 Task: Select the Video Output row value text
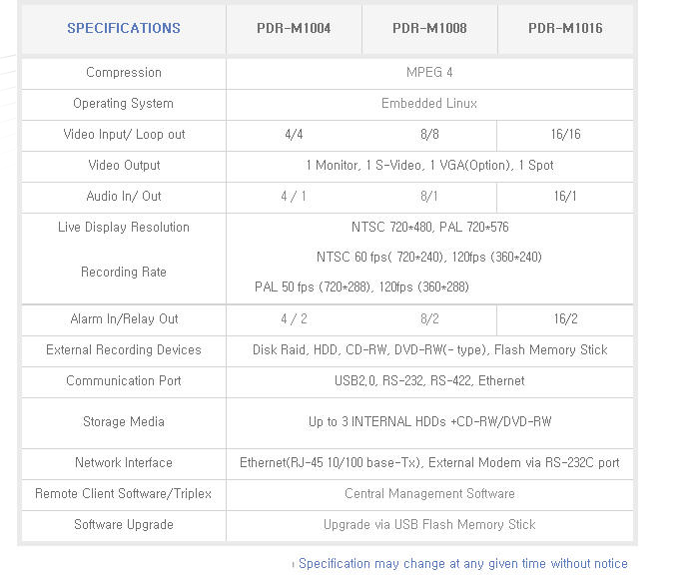pyautogui.click(x=429, y=166)
